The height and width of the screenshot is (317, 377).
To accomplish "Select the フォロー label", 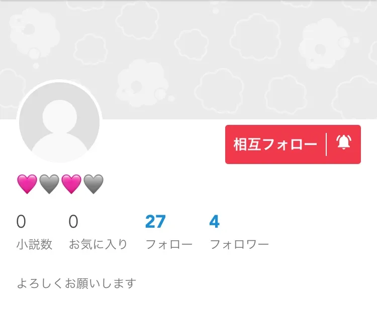I will 169,245.
